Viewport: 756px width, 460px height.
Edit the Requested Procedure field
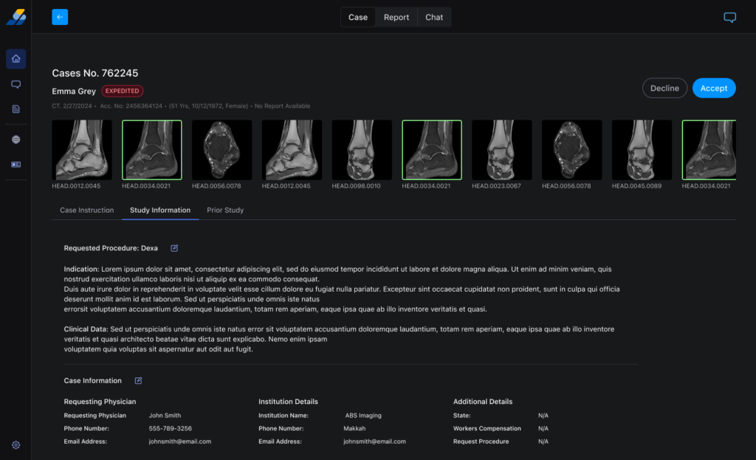(x=174, y=248)
